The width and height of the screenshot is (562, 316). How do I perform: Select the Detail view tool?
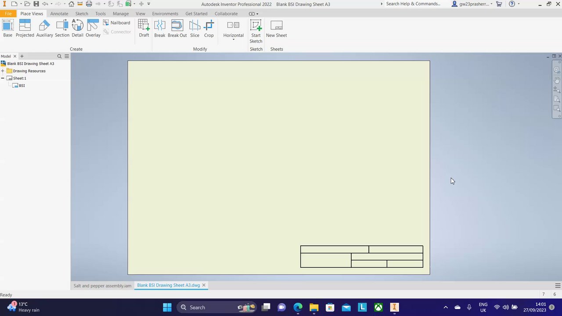coord(77,29)
